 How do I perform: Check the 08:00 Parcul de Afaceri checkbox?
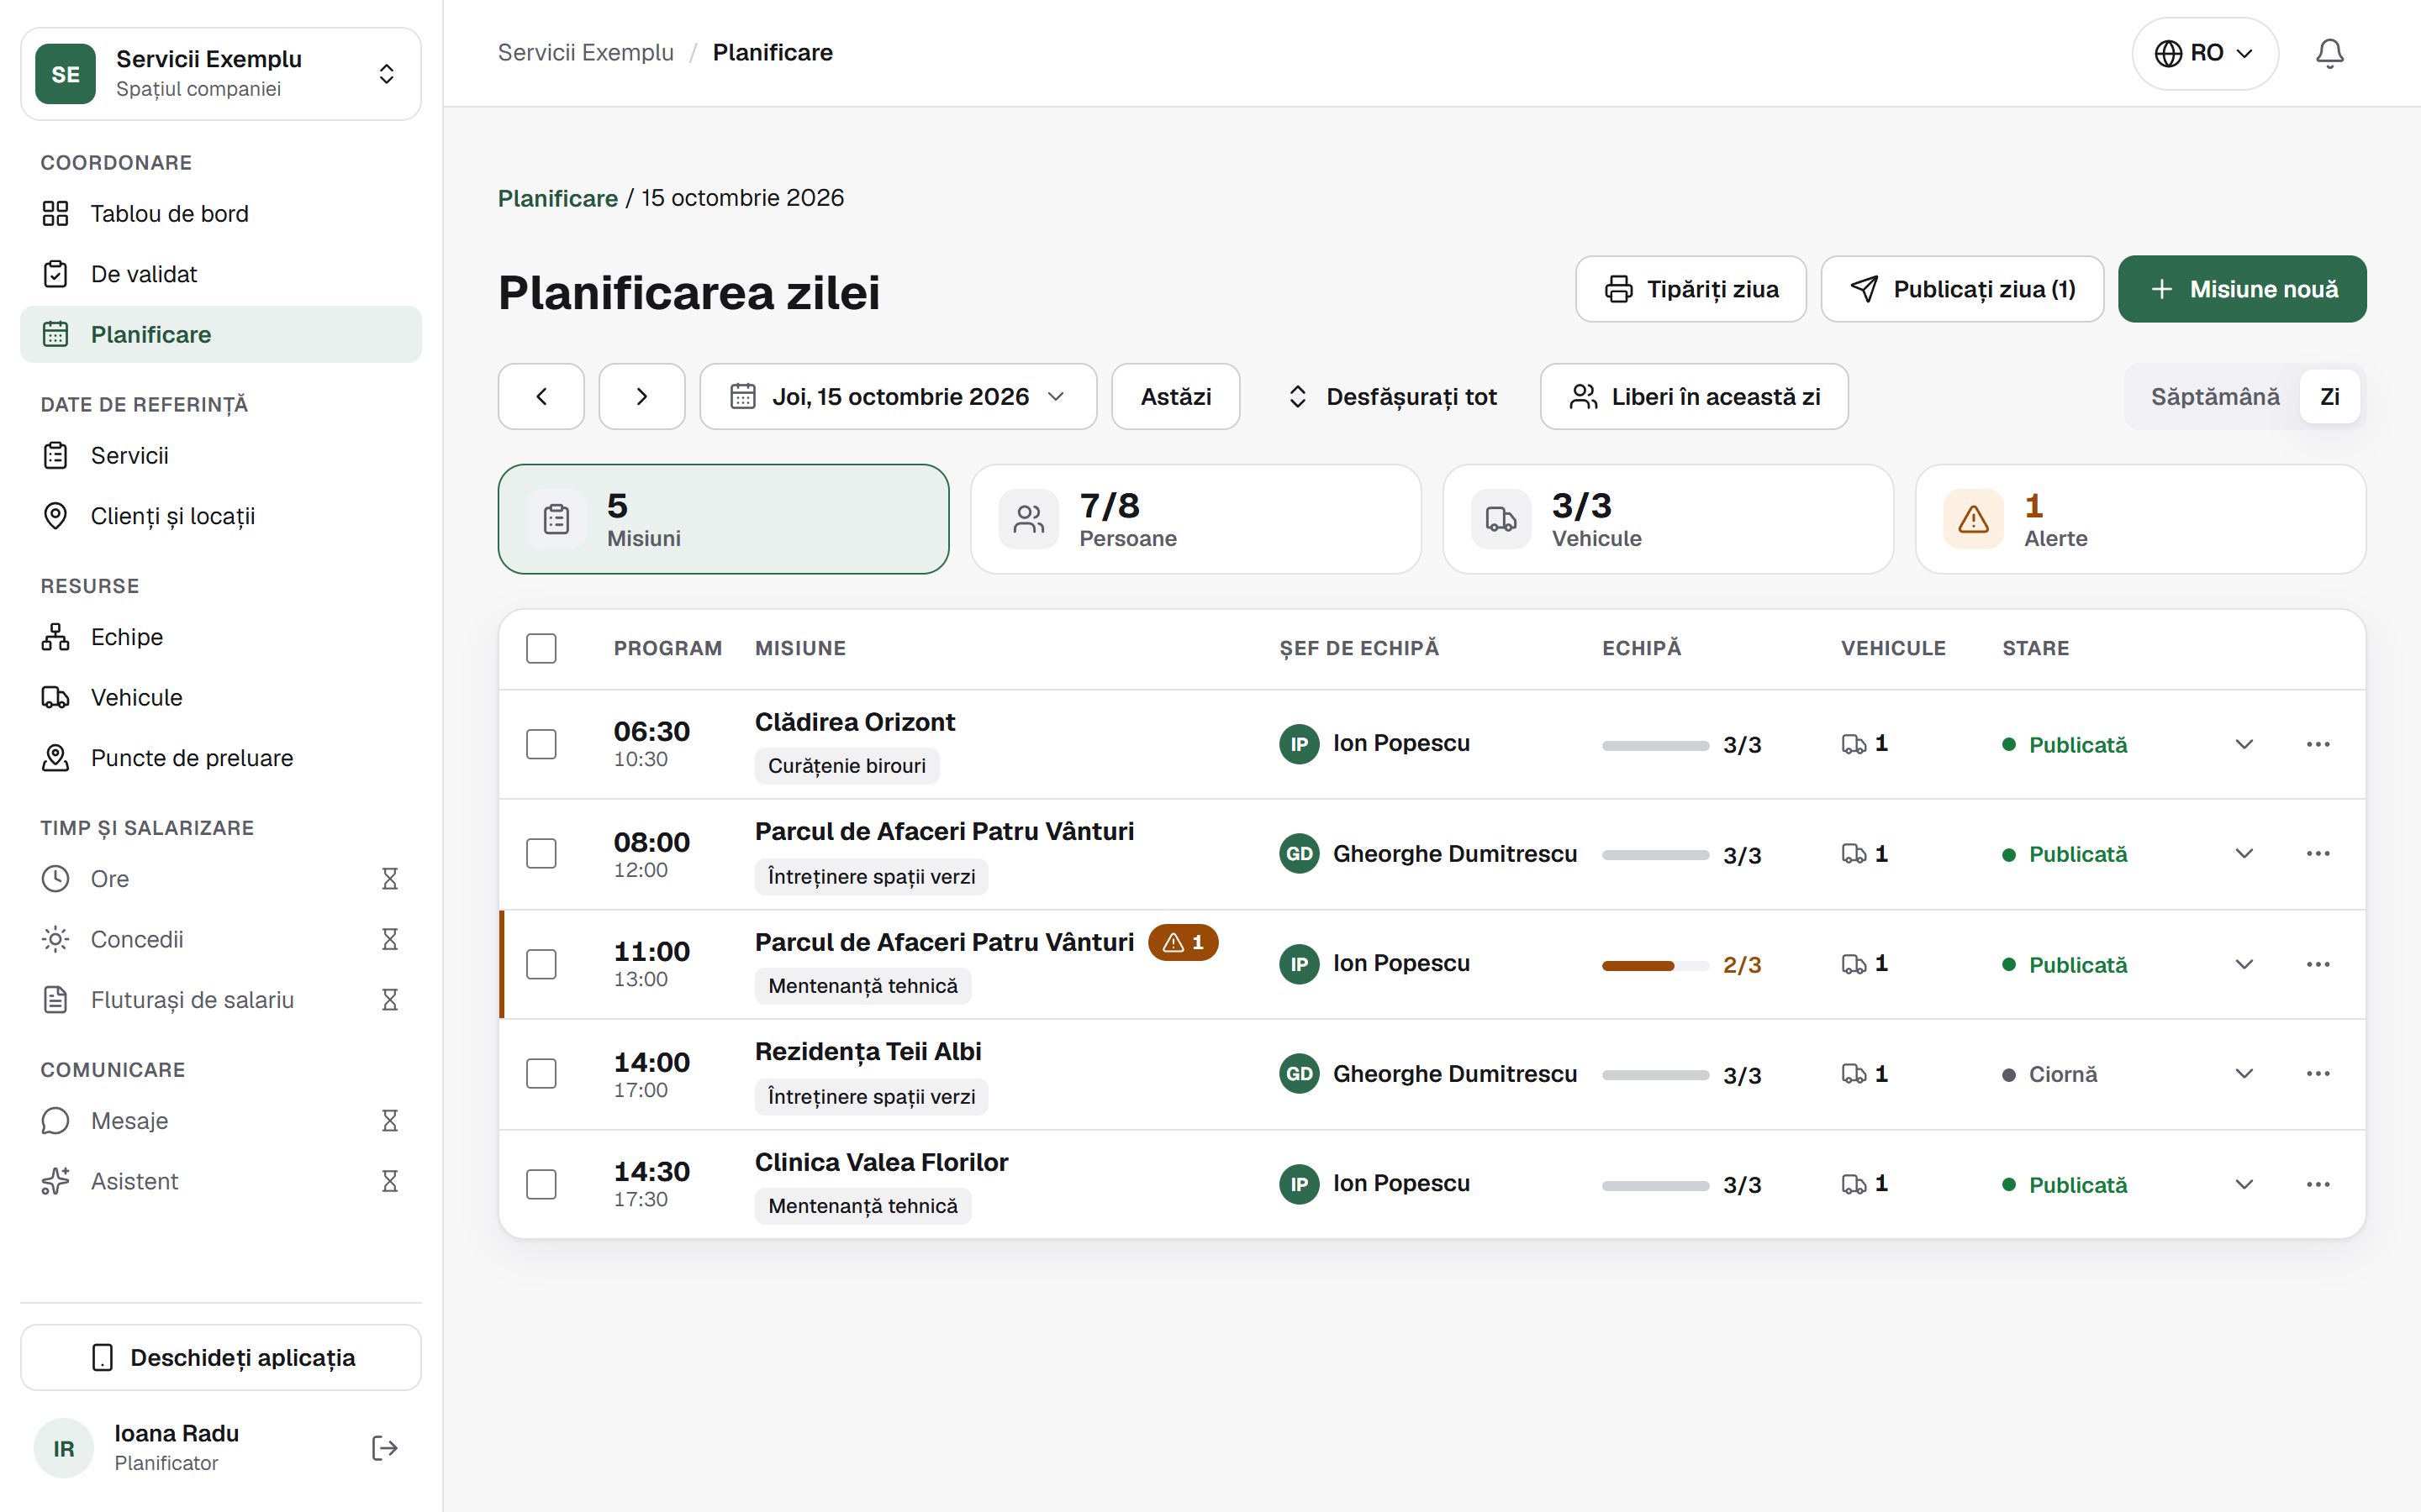pyautogui.click(x=541, y=854)
